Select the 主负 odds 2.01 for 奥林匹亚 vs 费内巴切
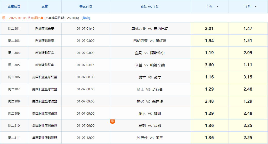Screen dimensions: 268x144 tap(209, 28)
